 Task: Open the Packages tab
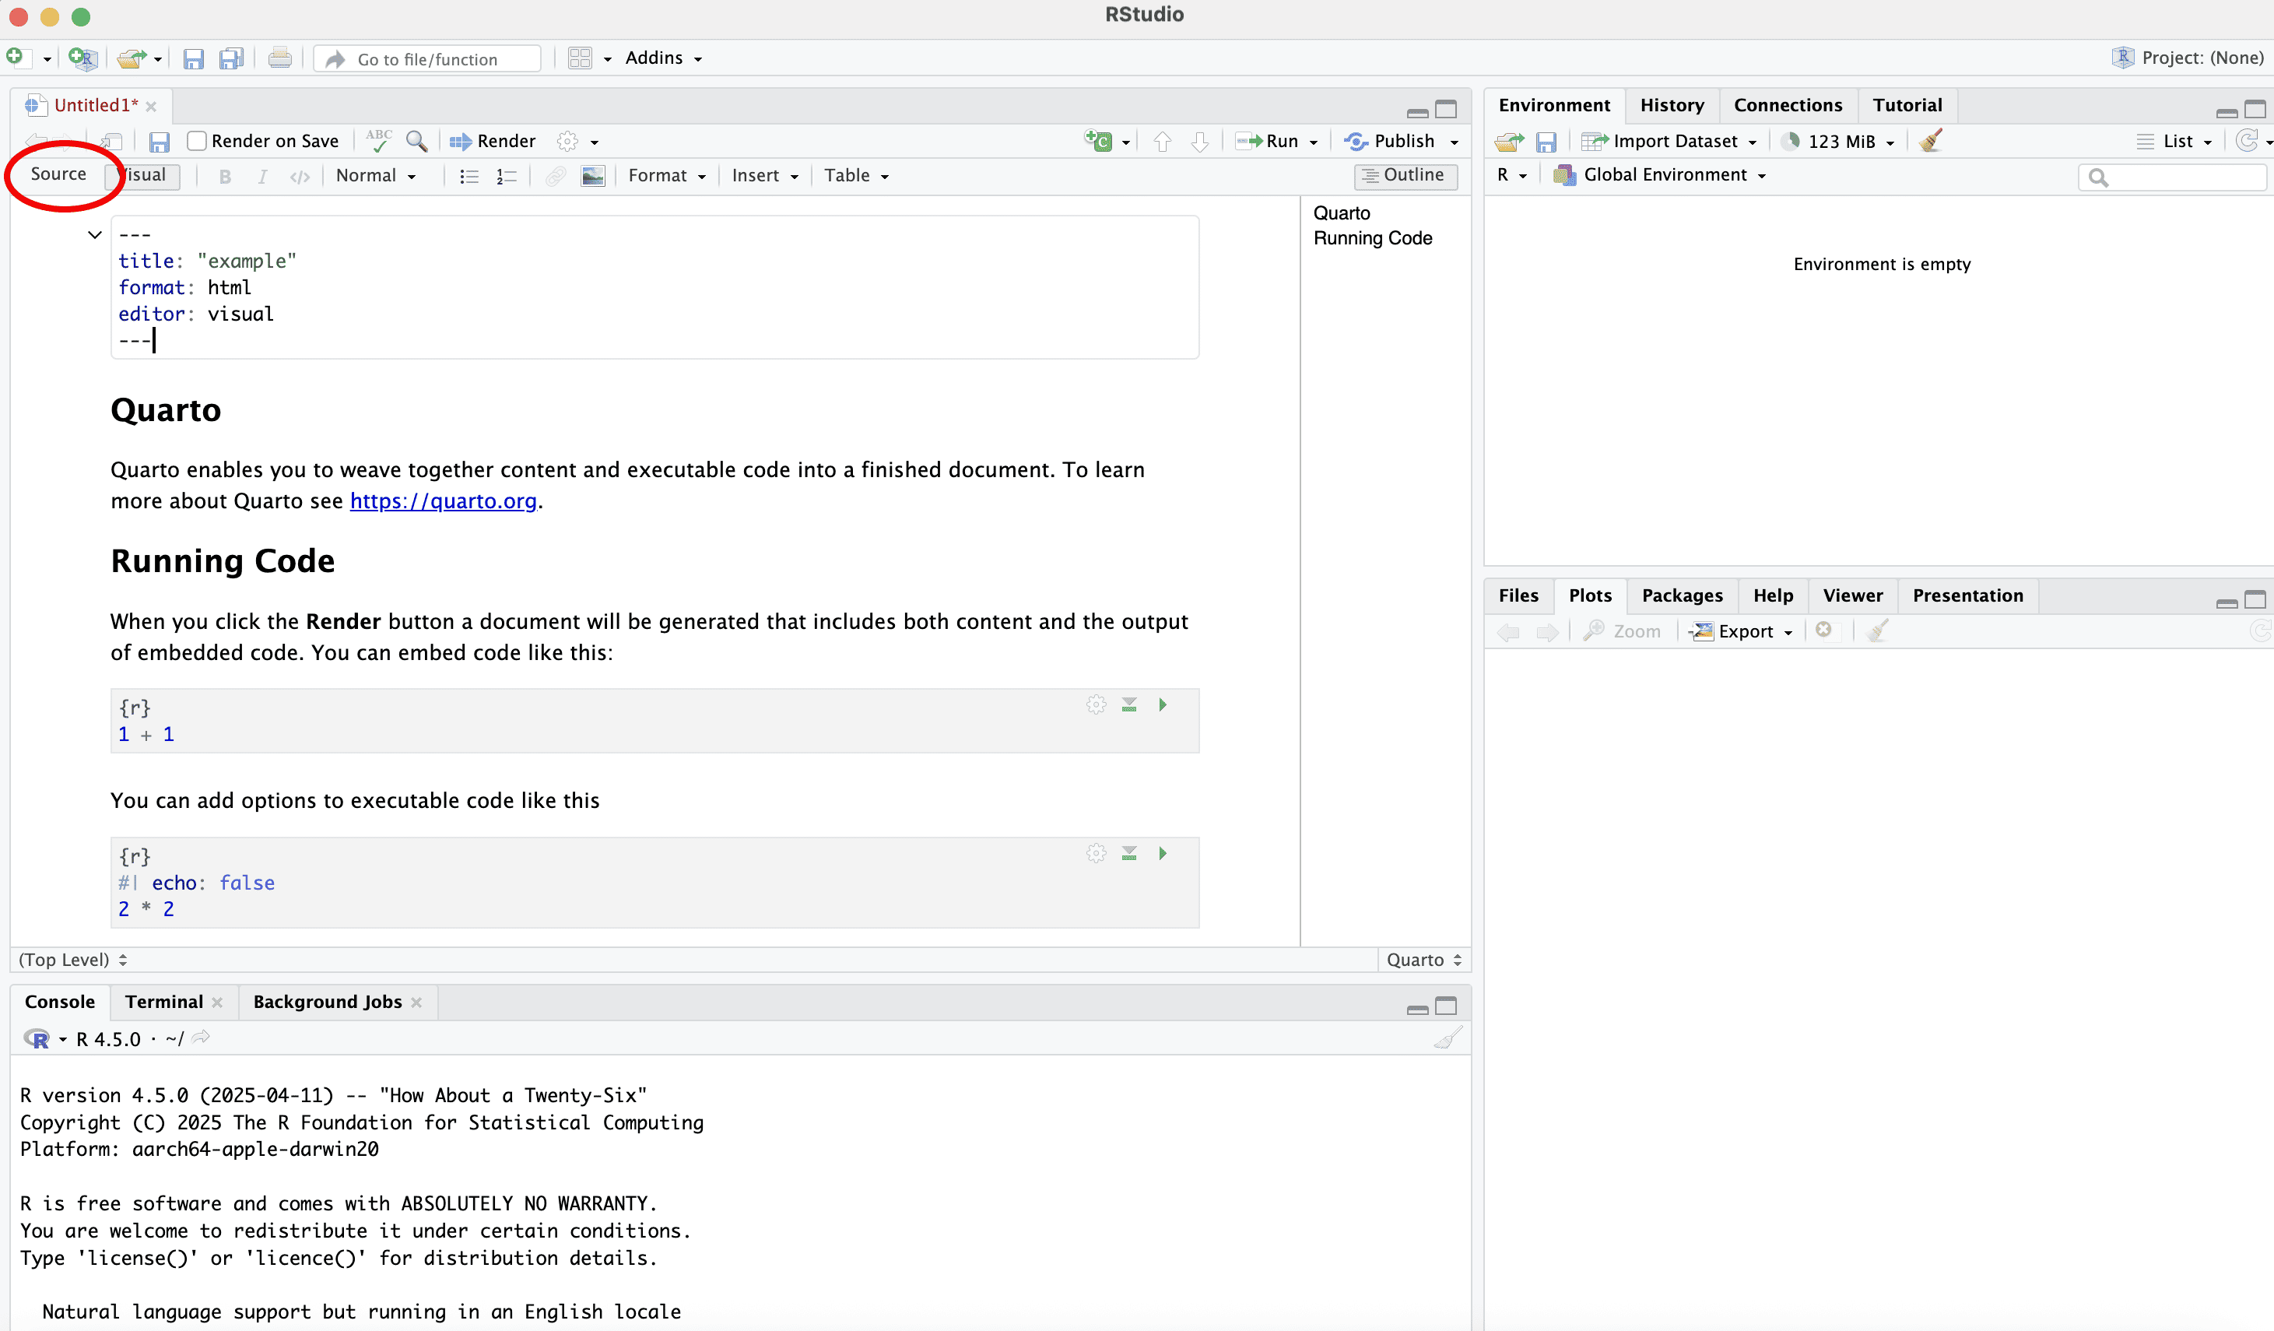click(x=1681, y=595)
